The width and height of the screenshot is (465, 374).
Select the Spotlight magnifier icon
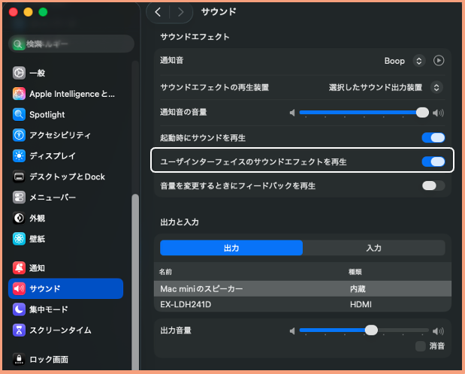[x=20, y=115]
